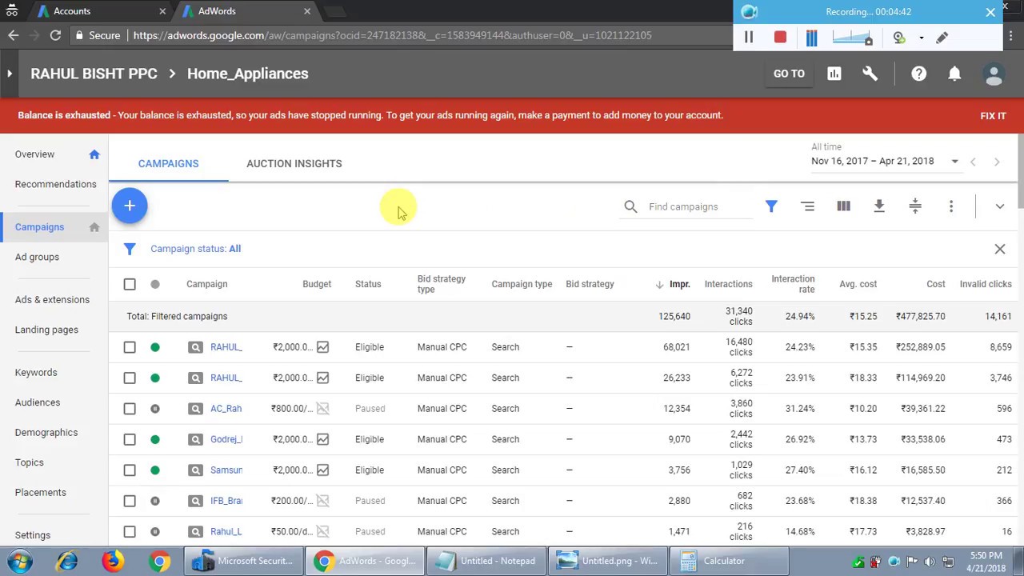Open the status dot column header dropdown
This screenshot has width=1024, height=576.
click(155, 284)
